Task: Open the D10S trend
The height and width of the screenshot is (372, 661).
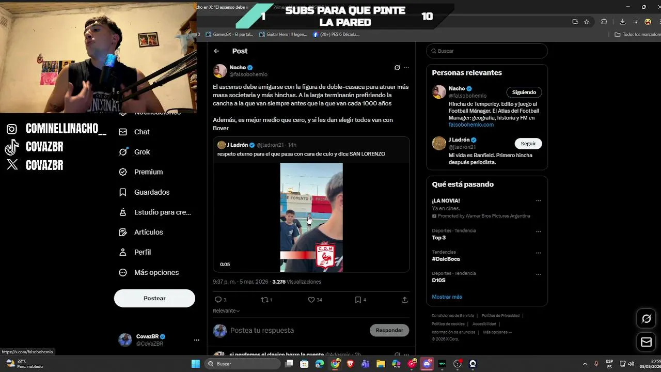Action: click(x=438, y=280)
